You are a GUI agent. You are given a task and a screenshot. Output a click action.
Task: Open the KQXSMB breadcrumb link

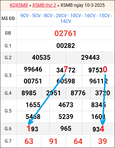pos(19,5)
